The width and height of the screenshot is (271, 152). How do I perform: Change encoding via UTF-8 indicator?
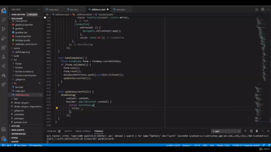pyautogui.click(x=197, y=145)
